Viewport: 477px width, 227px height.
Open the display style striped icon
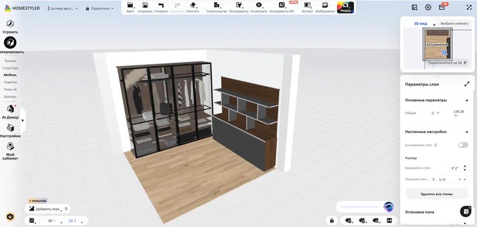pos(31,221)
